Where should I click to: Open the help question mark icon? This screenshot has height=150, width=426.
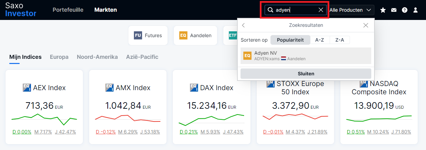pos(405,10)
